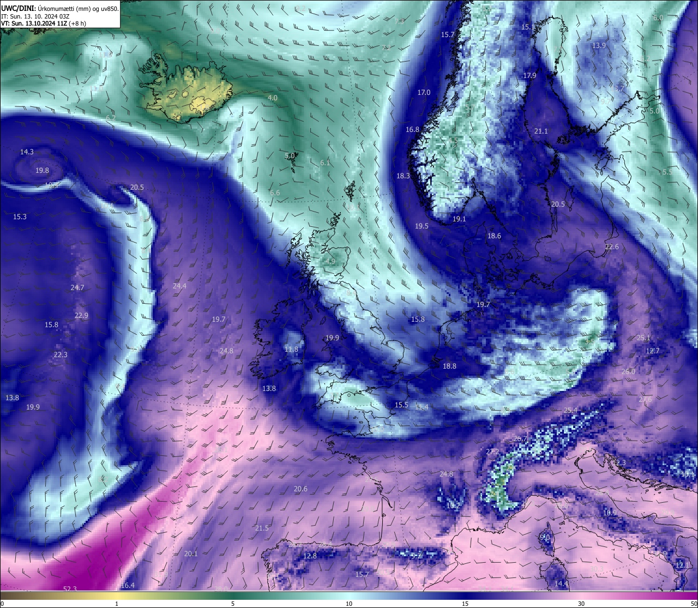The height and width of the screenshot is (608, 698).
Task: Click the 0 tick on the color scale
Action: click(x=2, y=604)
